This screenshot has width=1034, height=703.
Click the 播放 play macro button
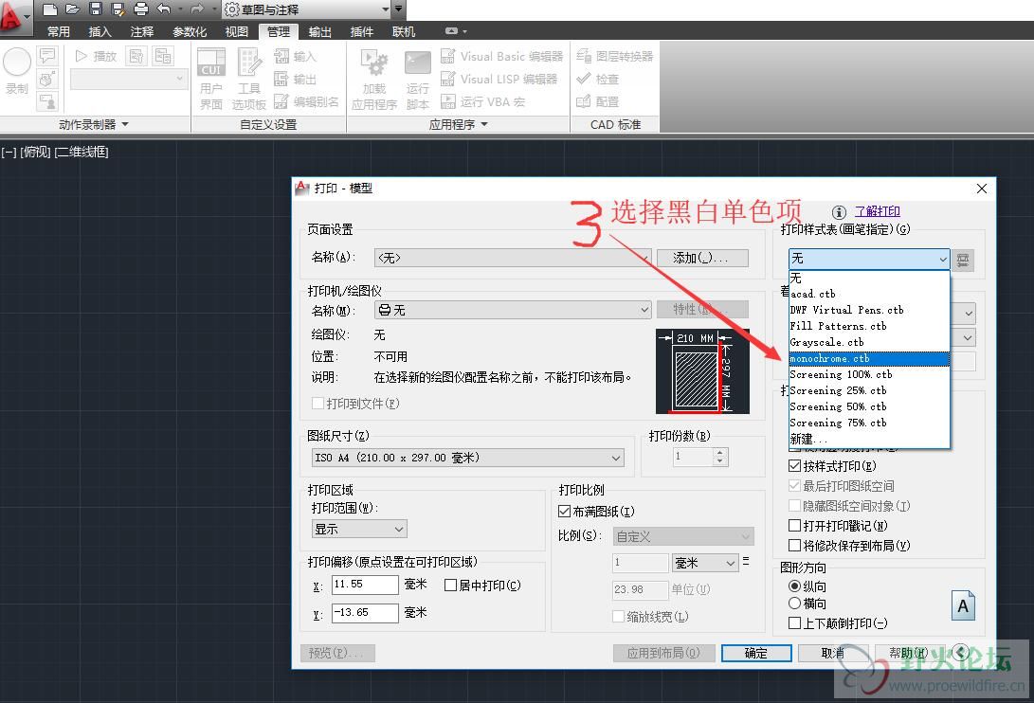pyautogui.click(x=97, y=57)
